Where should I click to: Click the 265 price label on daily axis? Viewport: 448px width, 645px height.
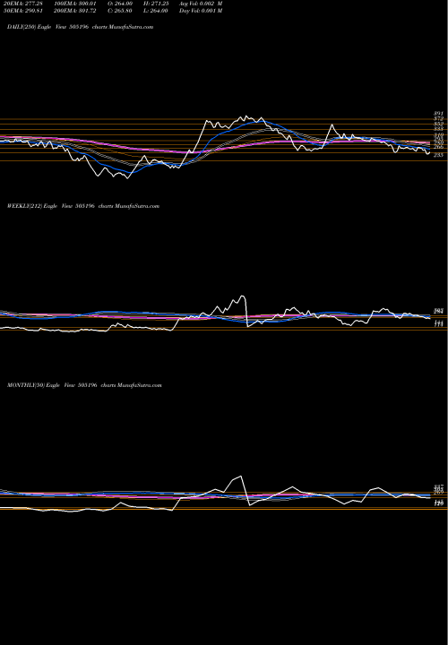[x=438, y=147]
